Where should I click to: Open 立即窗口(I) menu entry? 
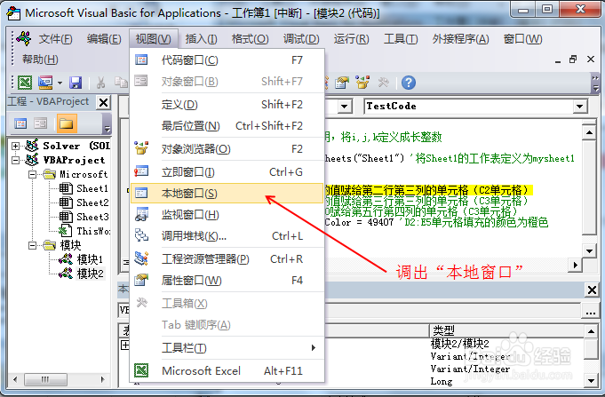click(x=227, y=172)
